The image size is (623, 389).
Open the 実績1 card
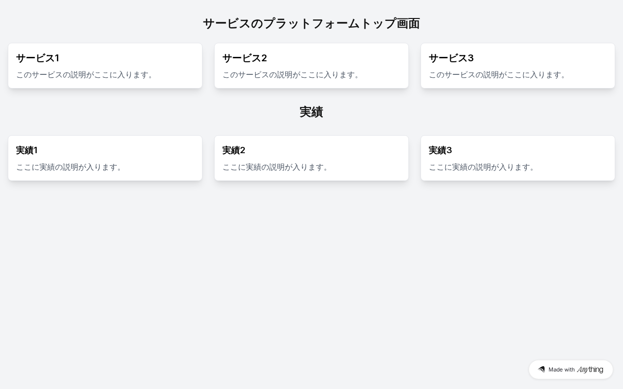(105, 158)
